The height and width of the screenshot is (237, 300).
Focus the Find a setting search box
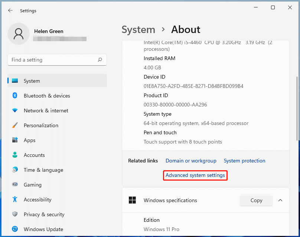tap(57, 60)
